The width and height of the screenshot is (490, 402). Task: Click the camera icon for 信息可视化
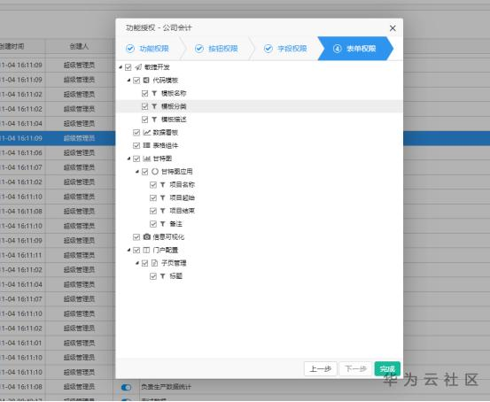[146, 236]
